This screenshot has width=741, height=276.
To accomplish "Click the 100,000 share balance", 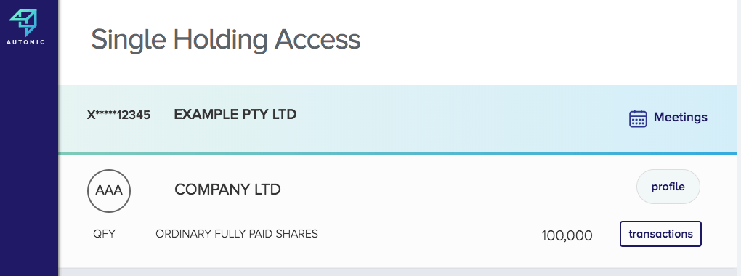I will point(567,235).
